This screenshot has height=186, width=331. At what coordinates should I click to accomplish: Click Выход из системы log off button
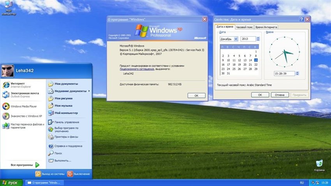coord(50,174)
